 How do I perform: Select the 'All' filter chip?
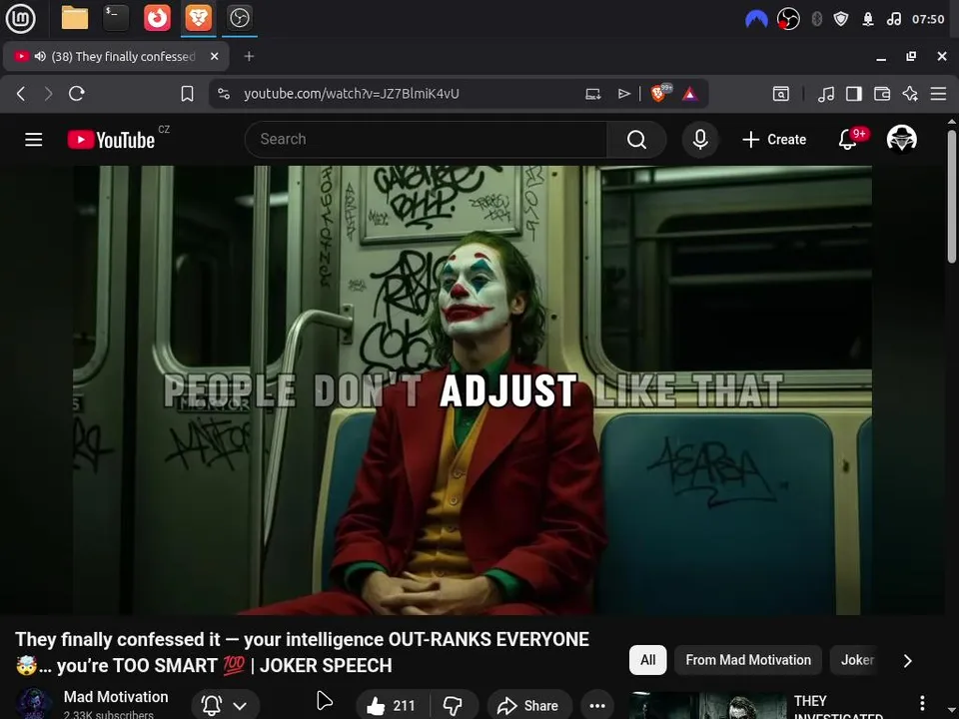tap(647, 660)
